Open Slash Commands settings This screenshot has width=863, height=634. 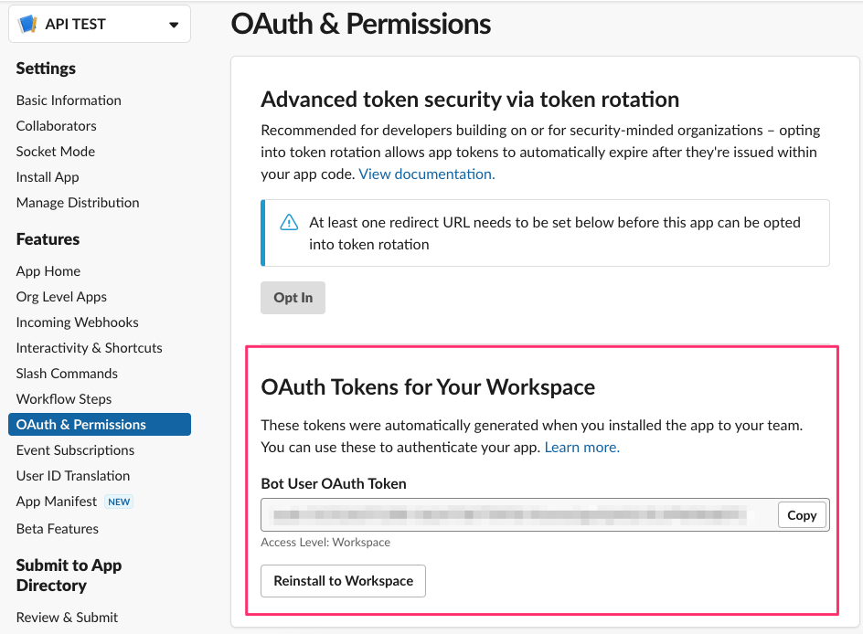click(67, 374)
